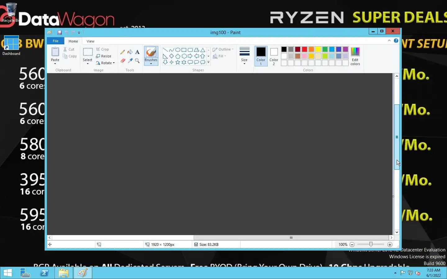
Task: Choose the Rectangle shape
Action: [x=184, y=50]
